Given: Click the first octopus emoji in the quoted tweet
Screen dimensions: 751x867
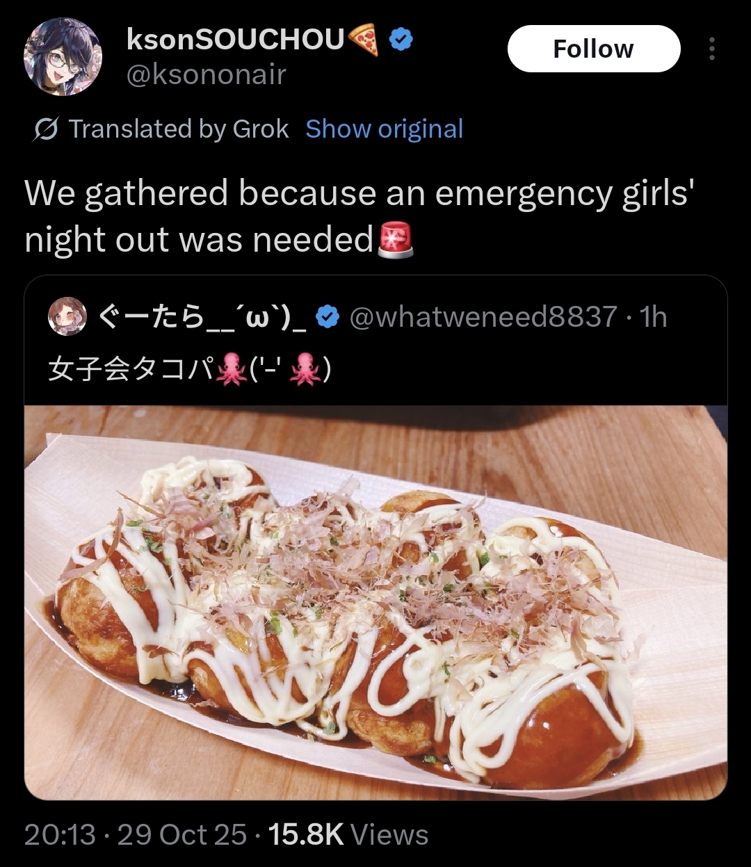Looking at the screenshot, I should [232, 369].
